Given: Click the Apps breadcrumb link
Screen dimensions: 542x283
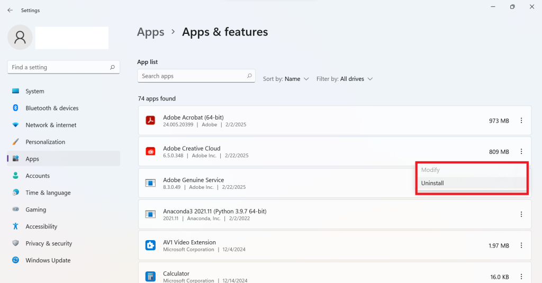Looking at the screenshot, I should point(151,32).
